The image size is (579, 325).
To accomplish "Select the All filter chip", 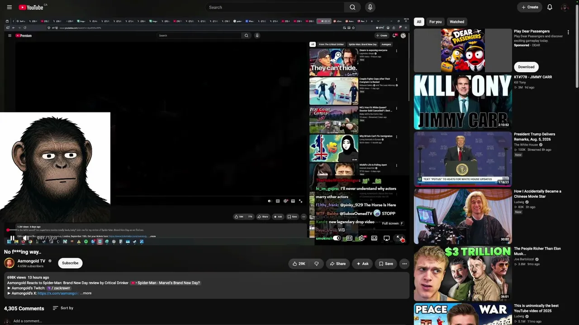I will pos(419,22).
